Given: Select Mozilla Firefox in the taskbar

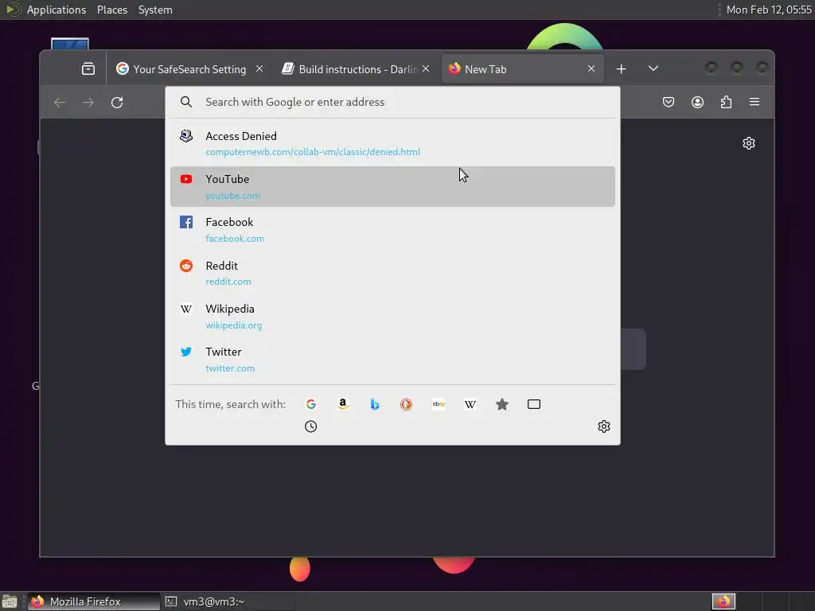Looking at the screenshot, I should tap(94, 601).
